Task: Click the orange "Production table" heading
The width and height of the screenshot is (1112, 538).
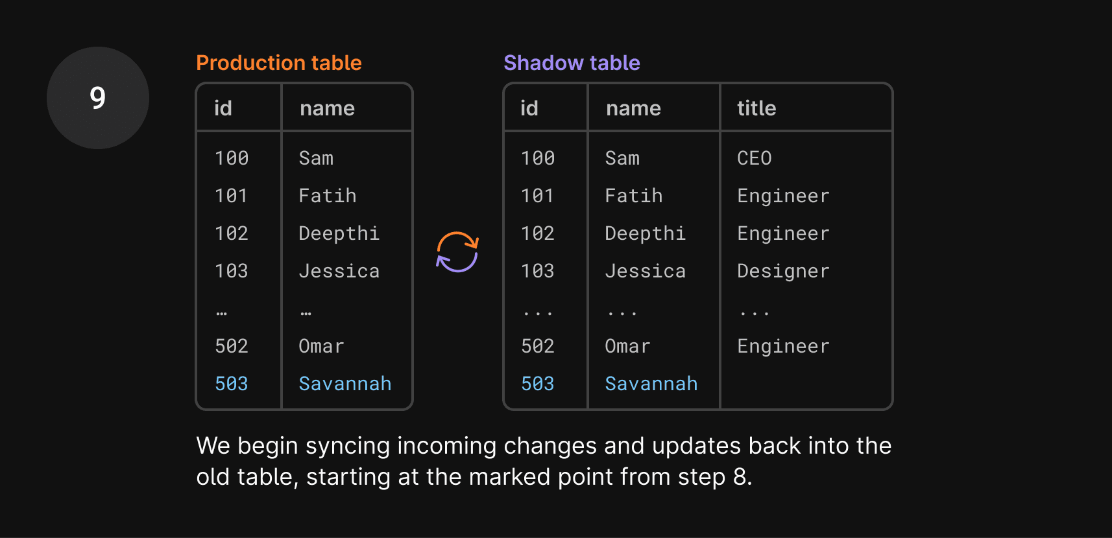Action: (x=279, y=63)
